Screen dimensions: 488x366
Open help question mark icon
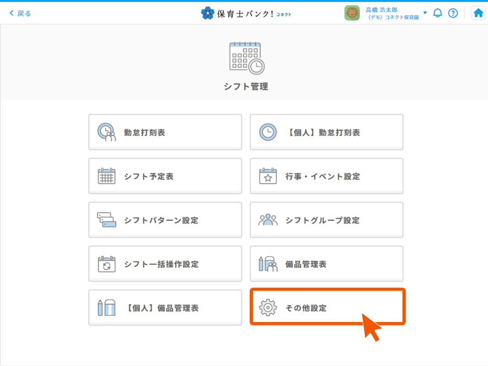[x=453, y=13]
